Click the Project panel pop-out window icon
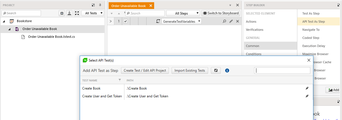The width and height of the screenshot is (342, 120). click(93, 5)
